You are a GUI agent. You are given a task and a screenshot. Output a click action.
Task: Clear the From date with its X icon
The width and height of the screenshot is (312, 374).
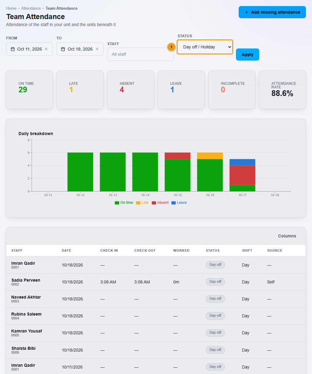[46, 49]
